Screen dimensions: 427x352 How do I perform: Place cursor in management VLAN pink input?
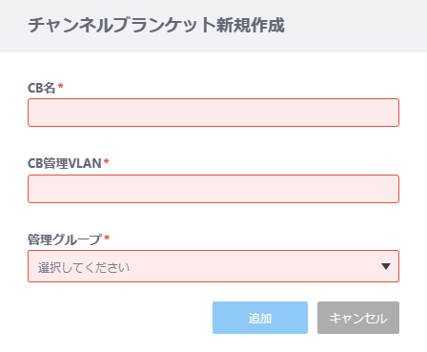pos(213,189)
